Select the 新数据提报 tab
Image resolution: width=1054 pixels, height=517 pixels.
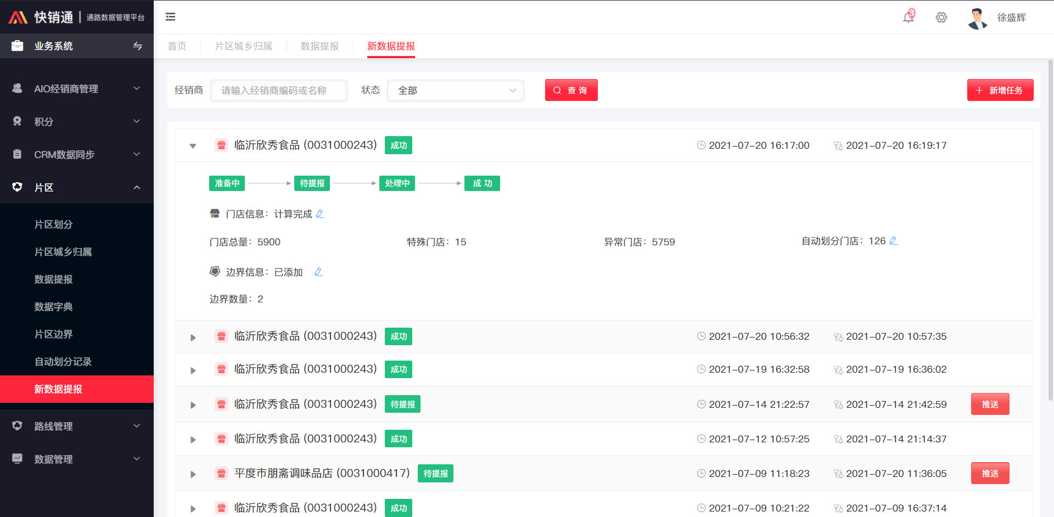point(391,46)
